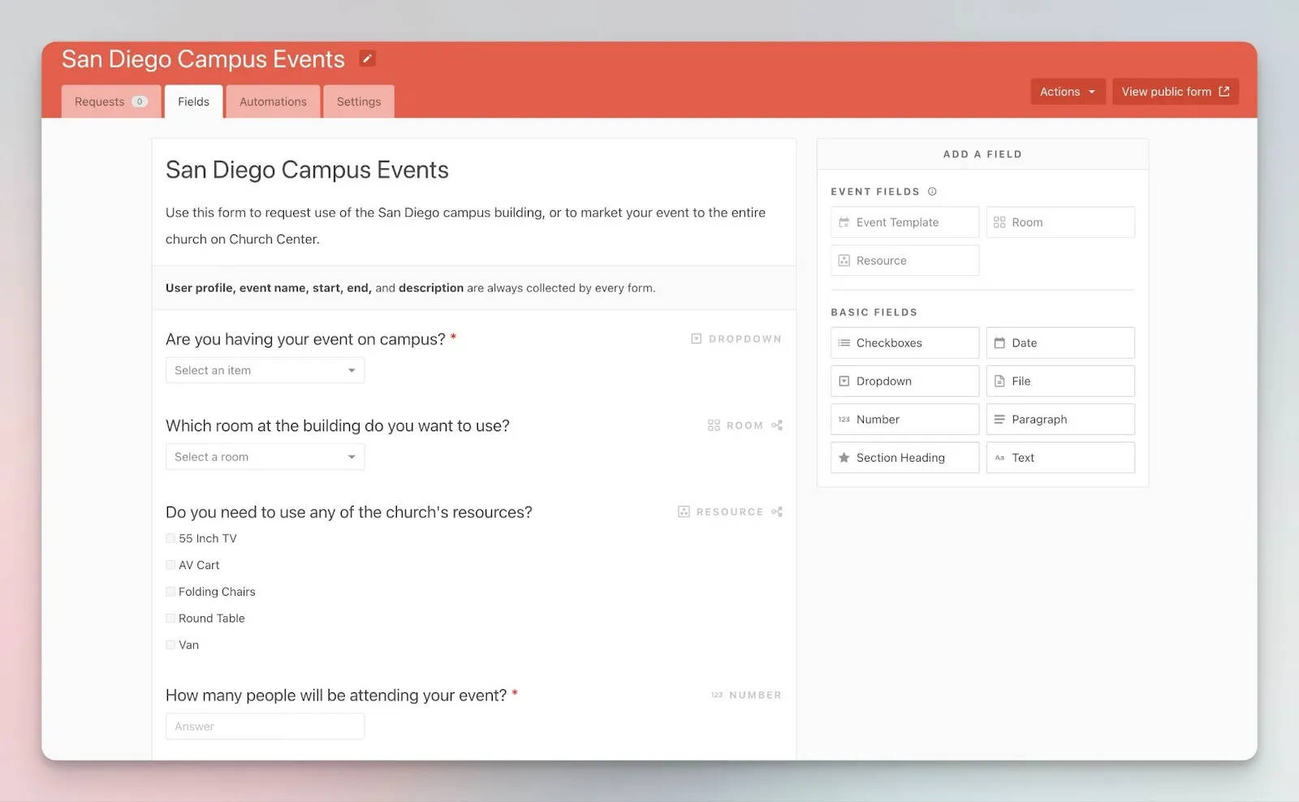The height and width of the screenshot is (802, 1299).
Task: Click the share icon on the Resource field
Action: tap(777, 512)
